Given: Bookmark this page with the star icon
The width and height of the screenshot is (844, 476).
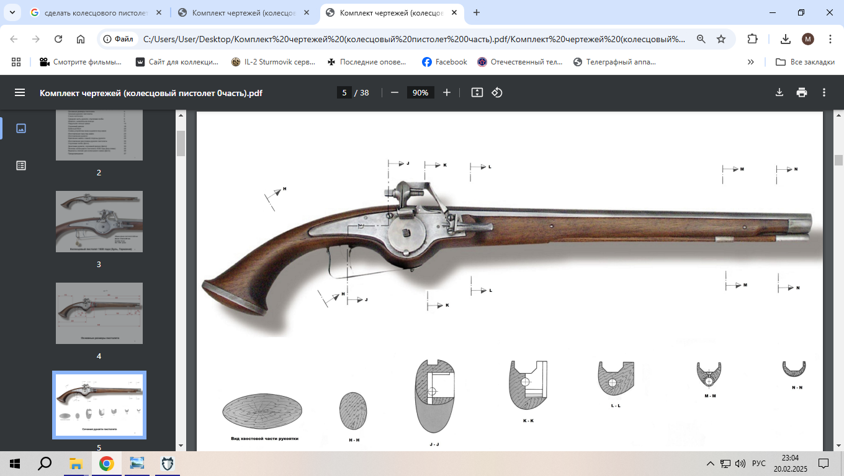Looking at the screenshot, I should point(721,39).
